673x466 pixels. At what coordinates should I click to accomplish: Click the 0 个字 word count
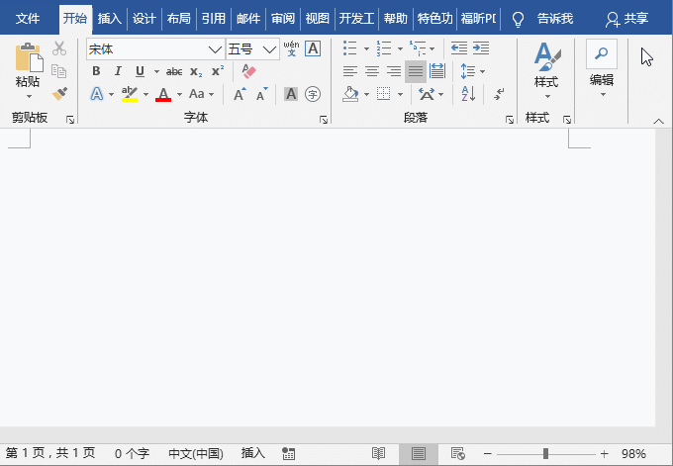132,453
